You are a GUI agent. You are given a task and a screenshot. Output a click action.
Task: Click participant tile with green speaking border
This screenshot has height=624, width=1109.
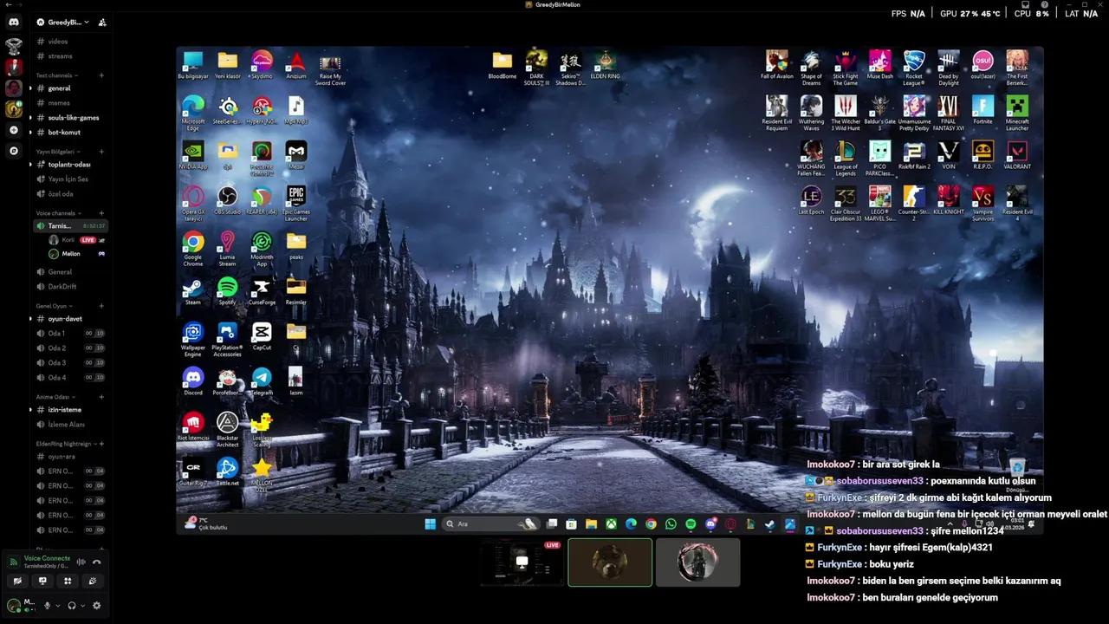(610, 562)
